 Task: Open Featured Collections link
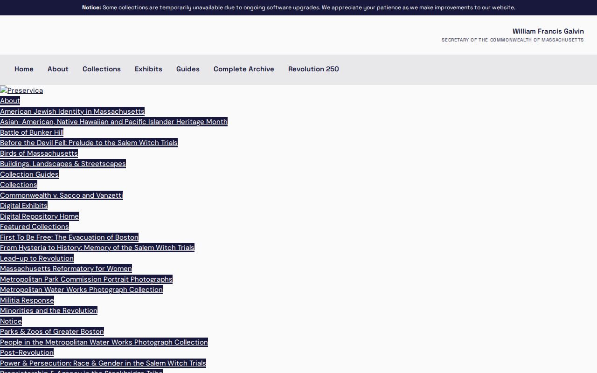[x=35, y=227]
